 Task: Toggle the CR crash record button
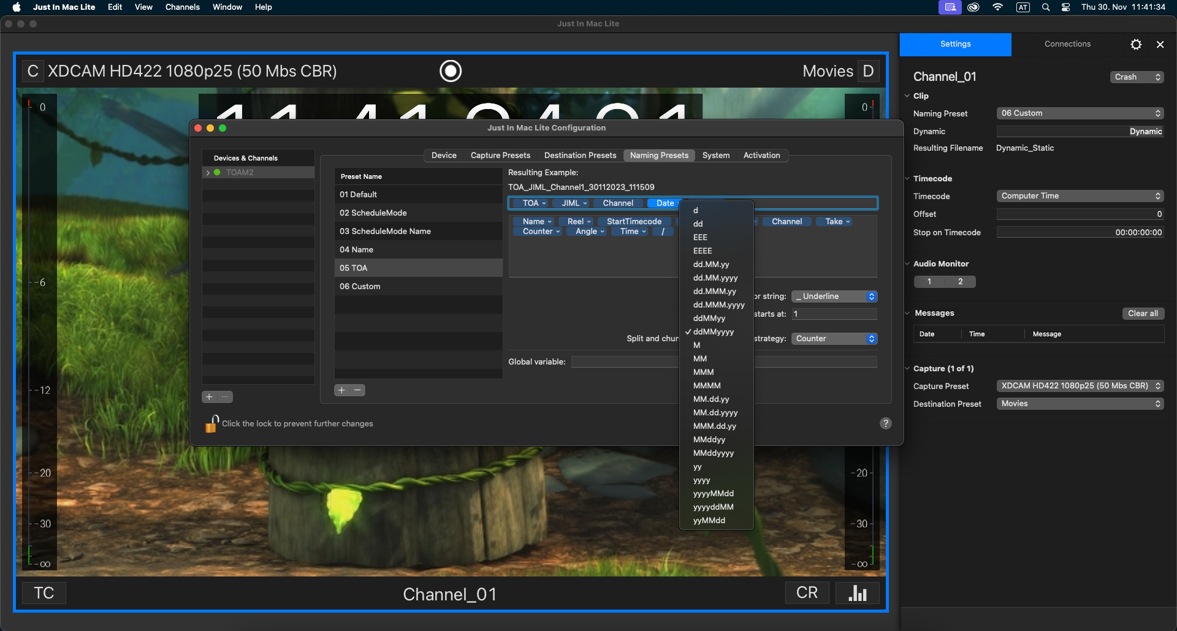(807, 593)
